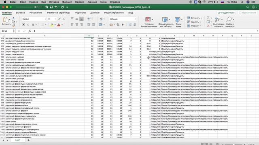Image resolution: width=259 pixels, height=145 pixels.
Task: Expand borders style dropdown arrow
Action: pos(46,25)
